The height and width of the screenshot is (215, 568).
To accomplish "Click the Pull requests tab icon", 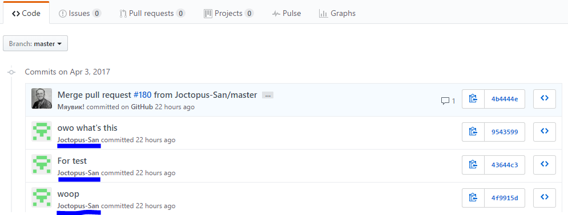I will tap(123, 14).
